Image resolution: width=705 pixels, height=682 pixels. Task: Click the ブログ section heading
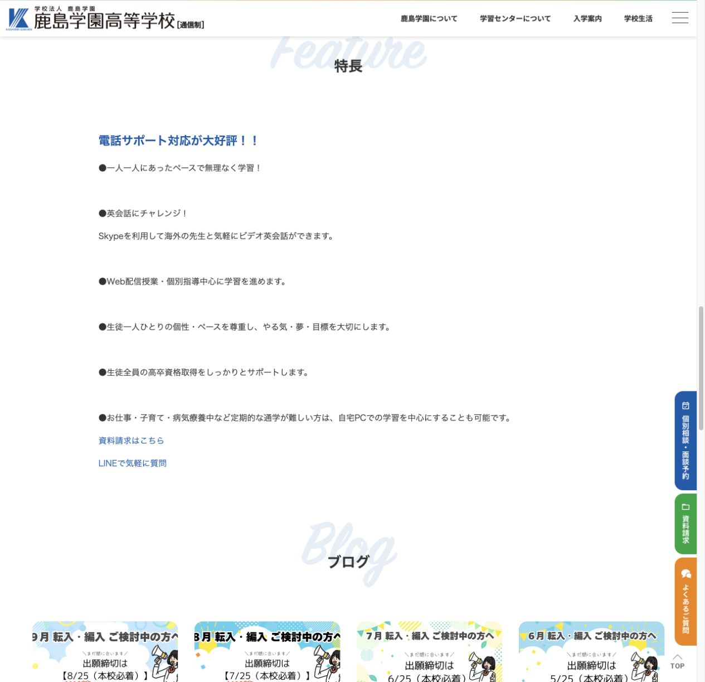348,562
